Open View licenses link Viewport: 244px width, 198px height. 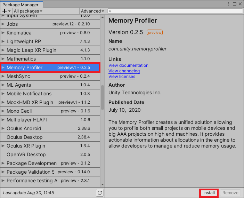pyautogui.click(x=122, y=77)
